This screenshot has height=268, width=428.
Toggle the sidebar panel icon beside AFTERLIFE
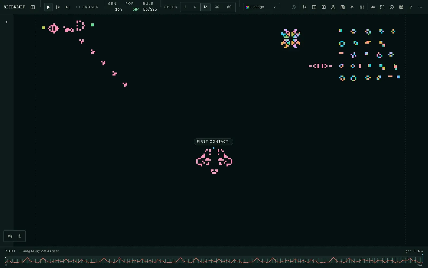click(x=33, y=7)
